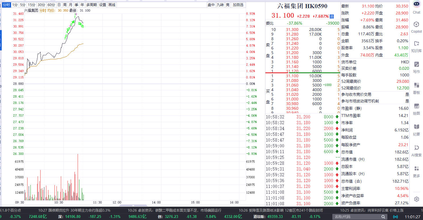Click the 10:59:31 trade at 31.040
This screenshot has width=423, height=220.
coord(303,169)
